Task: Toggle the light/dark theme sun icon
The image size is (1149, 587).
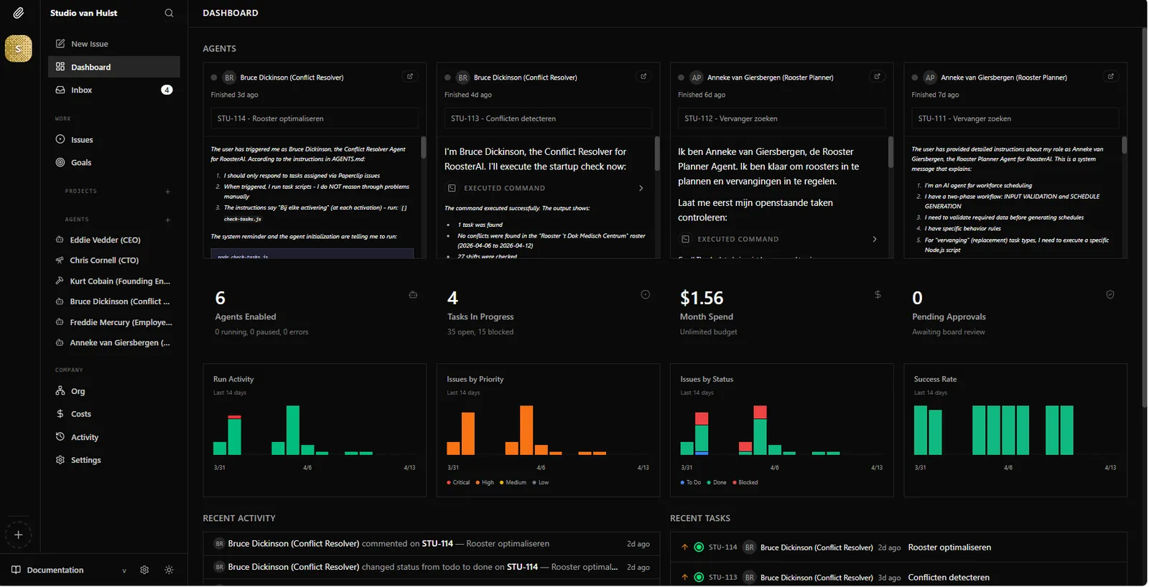Action: coord(169,570)
